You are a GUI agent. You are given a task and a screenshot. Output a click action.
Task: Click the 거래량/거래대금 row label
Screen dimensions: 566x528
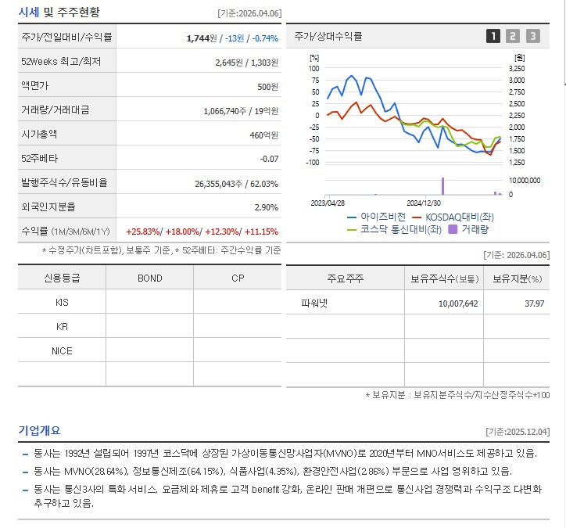click(56, 110)
